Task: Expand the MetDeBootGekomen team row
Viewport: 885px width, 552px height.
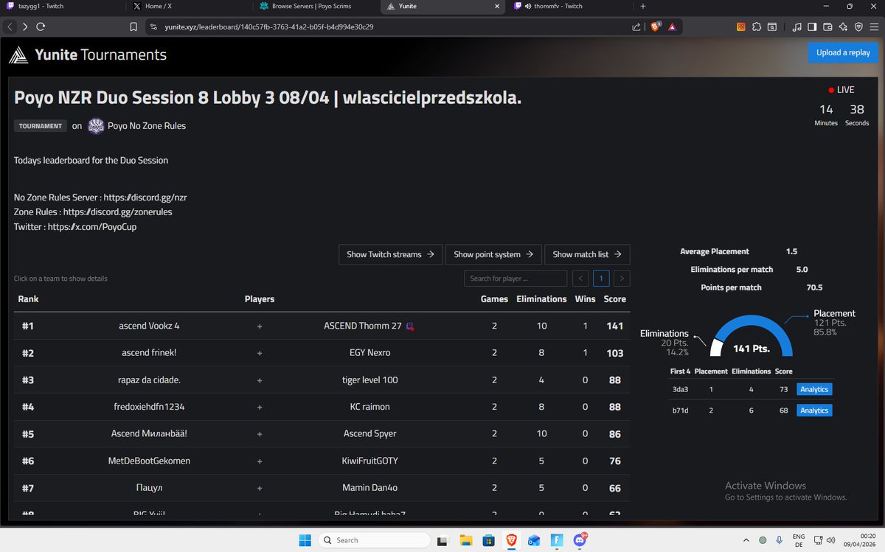Action: (322, 461)
